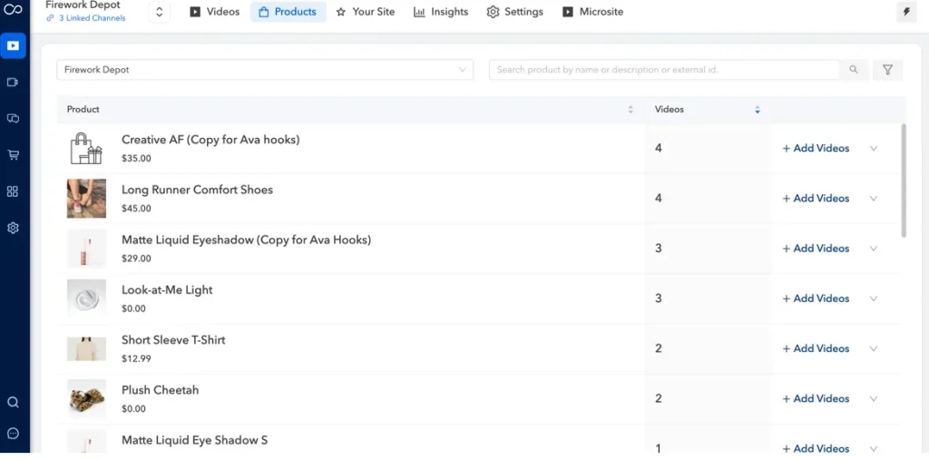The image size is (929, 460).
Task: Click the Firework Depot channel title
Action: coord(83,5)
